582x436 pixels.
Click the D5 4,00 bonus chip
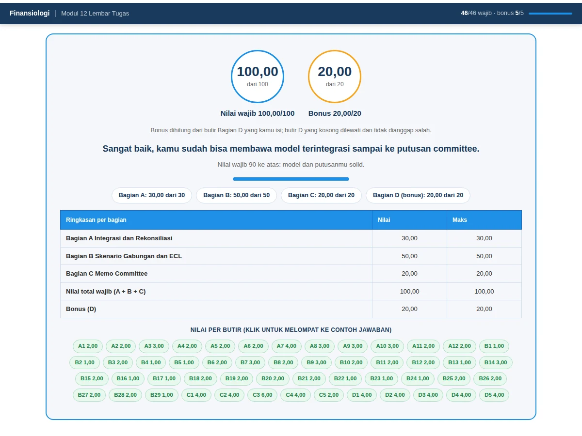[494, 395]
